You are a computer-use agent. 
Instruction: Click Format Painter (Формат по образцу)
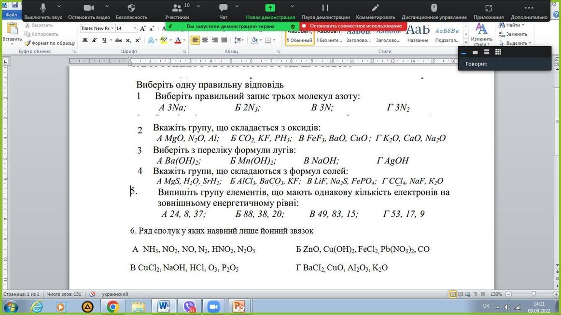(x=50, y=43)
